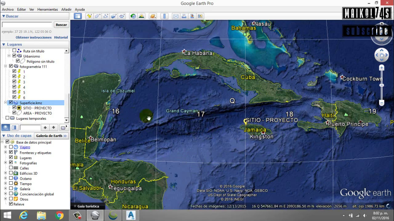Uncheck the Polígono sin título checkbox
Image resolution: width=394 pixels, height=221 pixels.
point(18,61)
